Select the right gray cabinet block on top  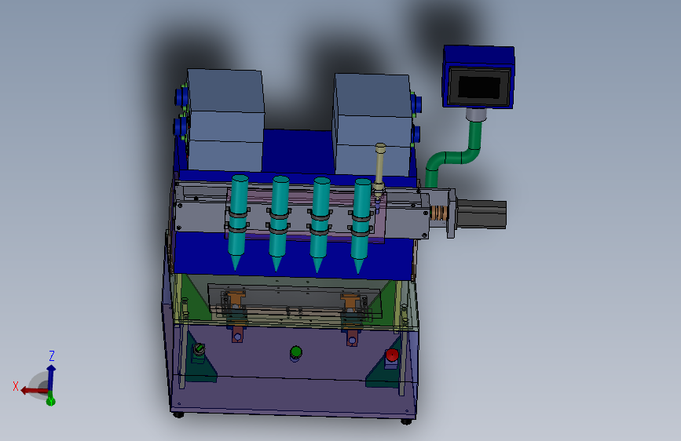372,125
